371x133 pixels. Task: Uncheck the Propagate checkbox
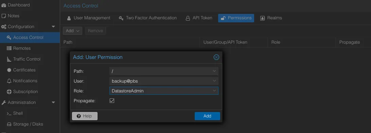point(112,101)
